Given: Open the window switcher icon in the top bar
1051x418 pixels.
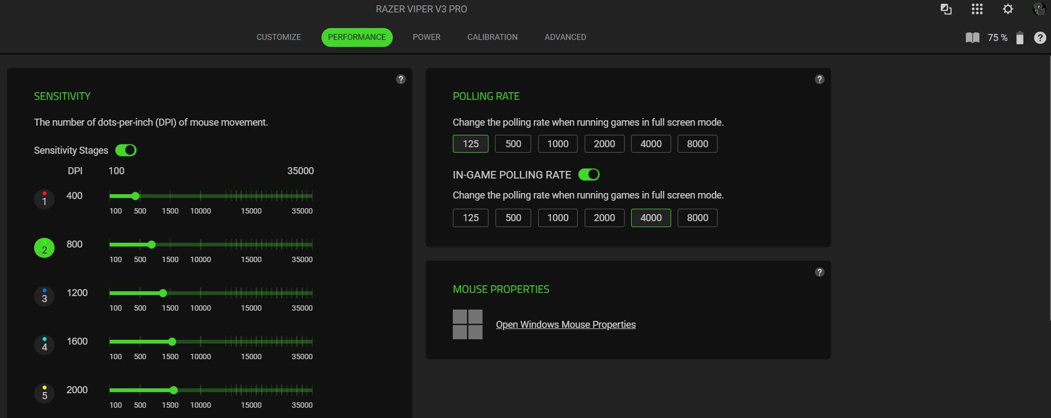Looking at the screenshot, I should coord(946,9).
